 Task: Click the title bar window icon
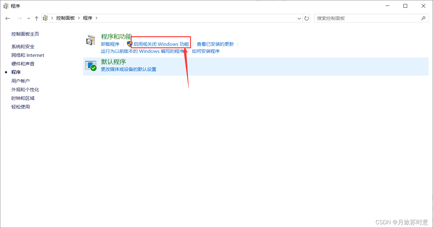(6, 6)
